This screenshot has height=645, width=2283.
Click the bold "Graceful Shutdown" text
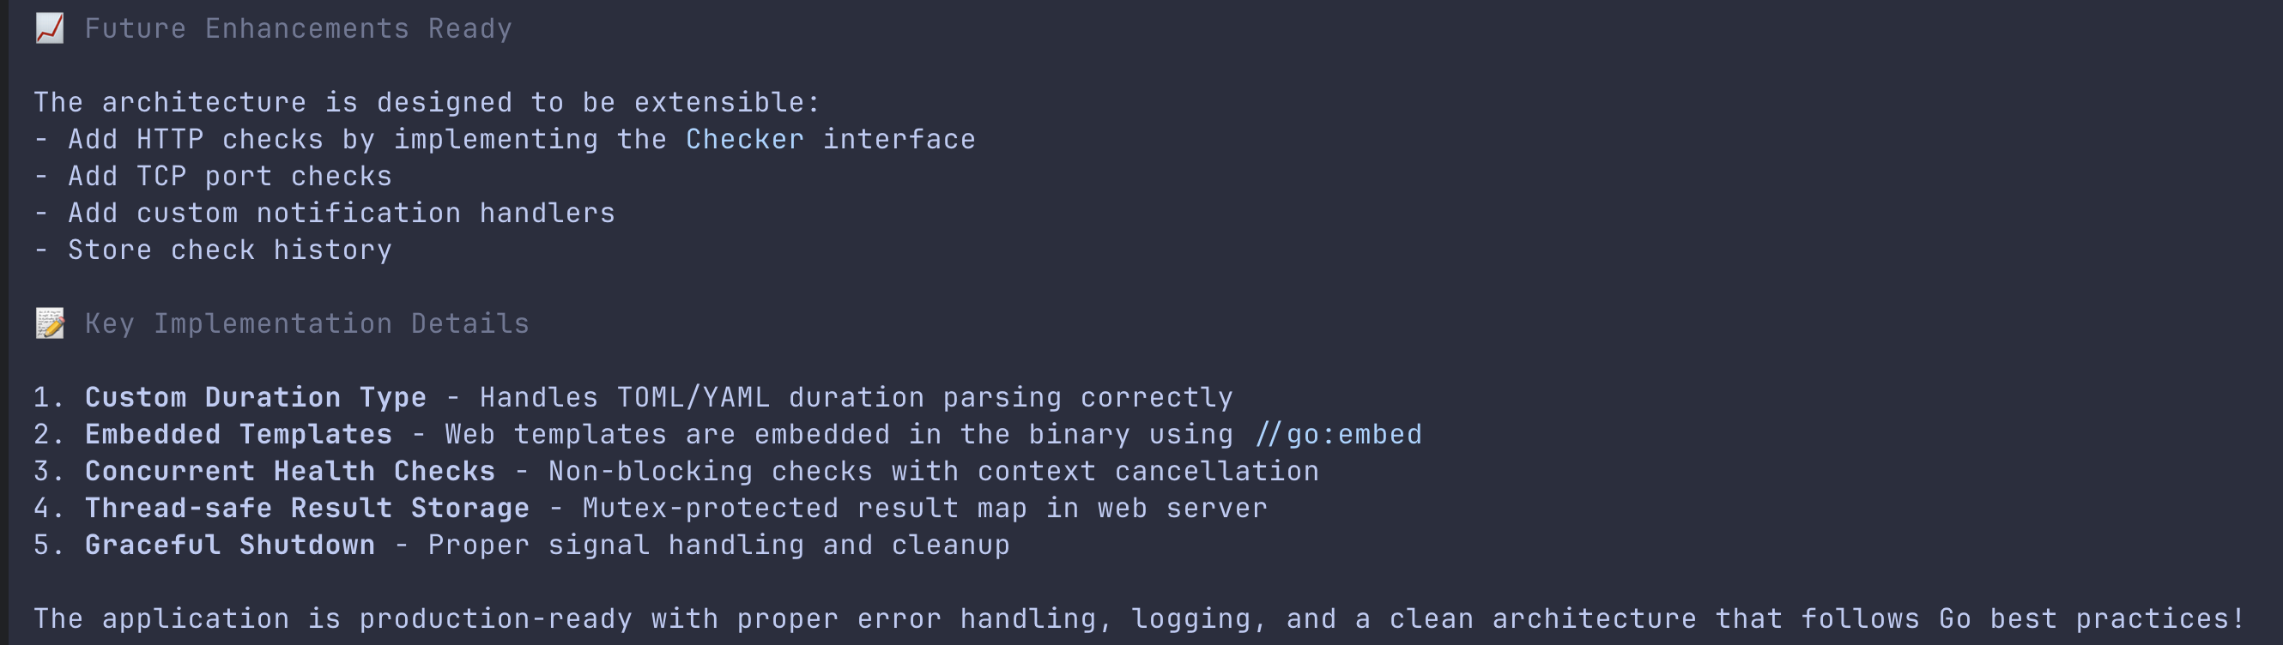click(229, 545)
